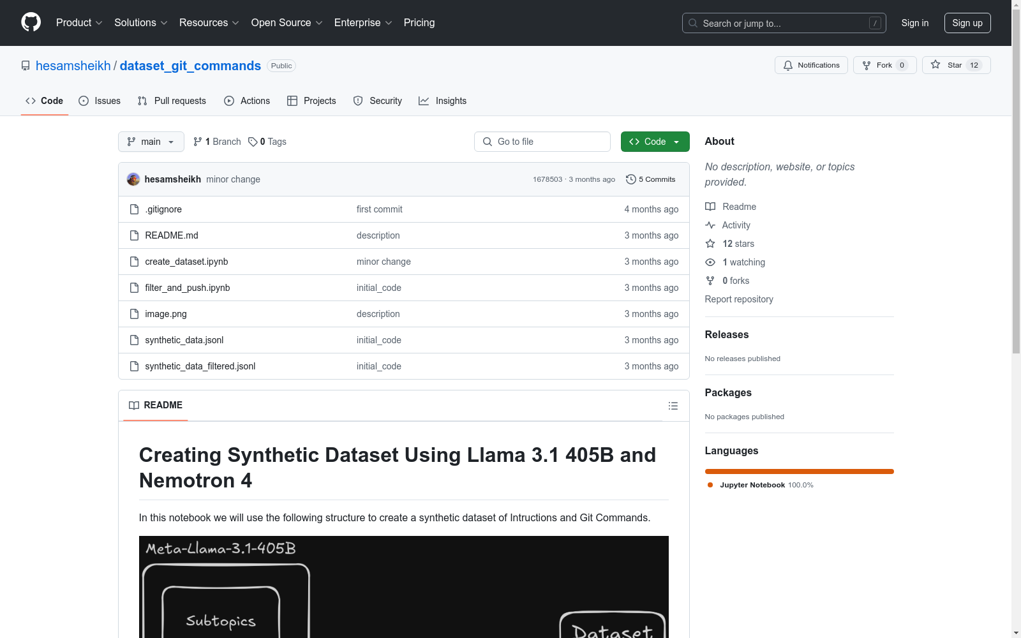
Task: Open the Pricing page
Action: pos(419,22)
